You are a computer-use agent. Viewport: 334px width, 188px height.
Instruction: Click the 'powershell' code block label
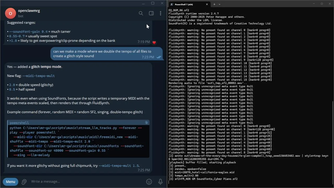19,123
